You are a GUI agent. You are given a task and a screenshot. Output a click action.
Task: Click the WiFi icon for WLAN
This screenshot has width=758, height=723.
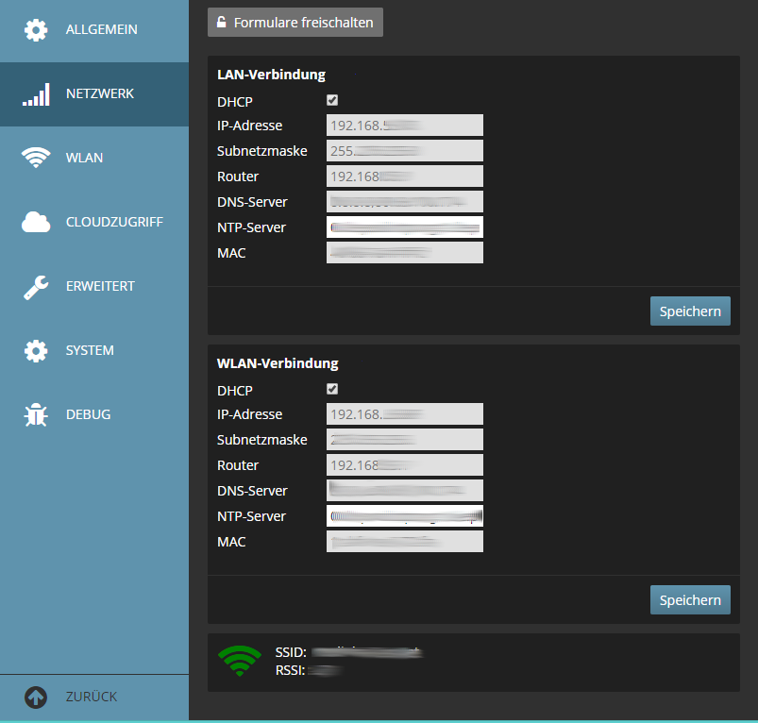pos(36,158)
